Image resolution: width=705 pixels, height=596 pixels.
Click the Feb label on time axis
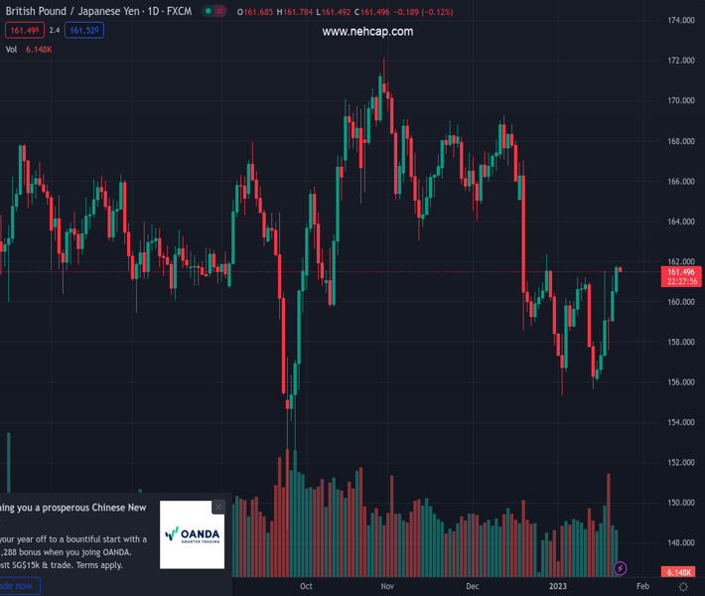coord(642,586)
